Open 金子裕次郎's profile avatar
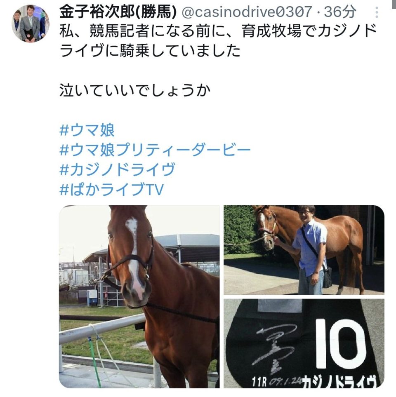 click(x=31, y=23)
